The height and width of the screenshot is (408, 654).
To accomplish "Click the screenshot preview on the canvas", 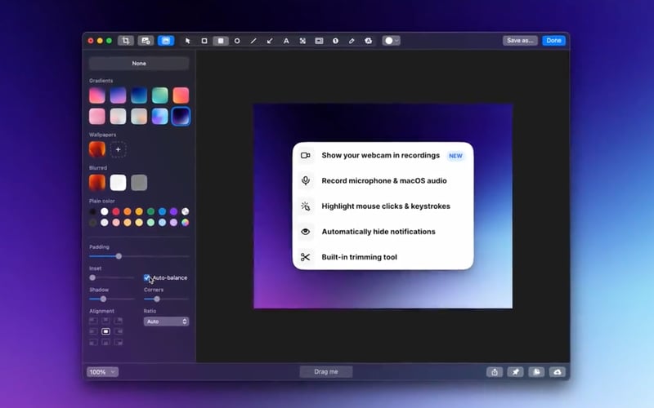I will click(383, 206).
